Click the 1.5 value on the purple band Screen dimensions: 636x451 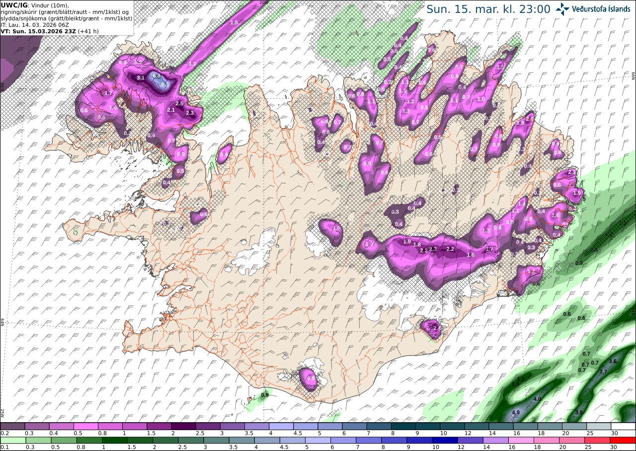point(234,23)
